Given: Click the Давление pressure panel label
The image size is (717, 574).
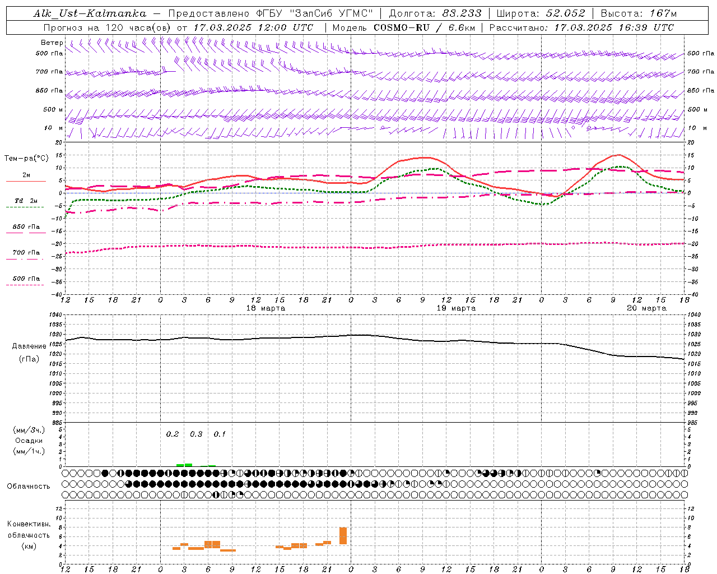Looking at the screenshot, I should [29, 346].
